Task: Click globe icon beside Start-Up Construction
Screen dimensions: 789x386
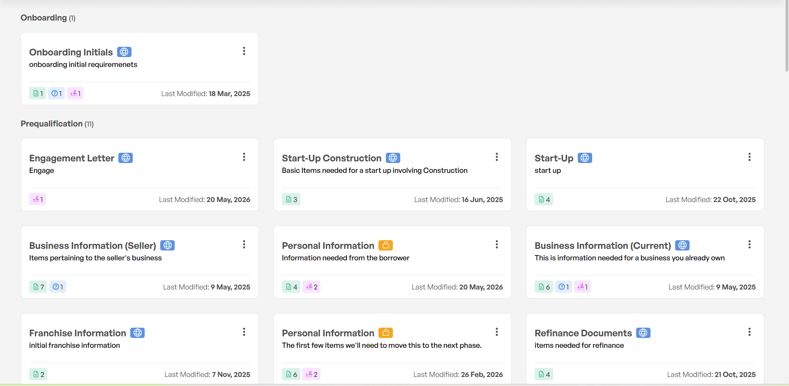Action: 393,158
